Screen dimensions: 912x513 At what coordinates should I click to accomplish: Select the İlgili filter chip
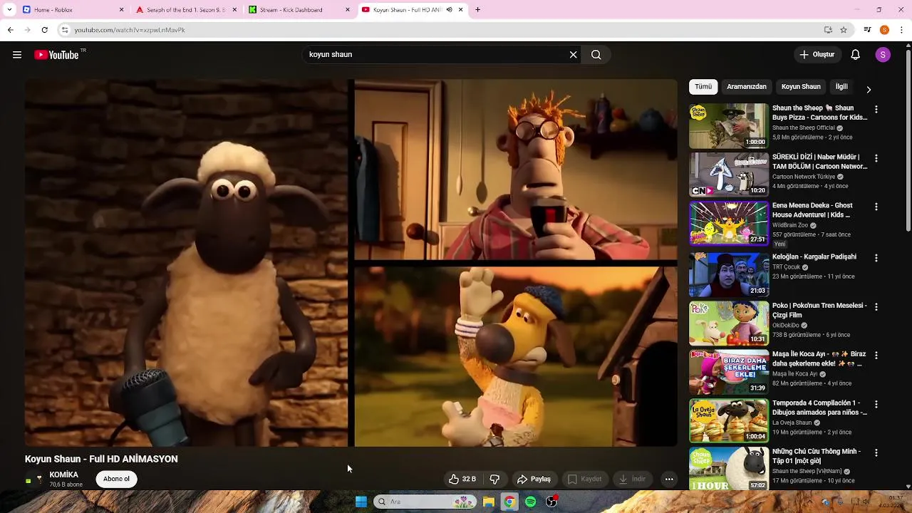click(x=841, y=87)
